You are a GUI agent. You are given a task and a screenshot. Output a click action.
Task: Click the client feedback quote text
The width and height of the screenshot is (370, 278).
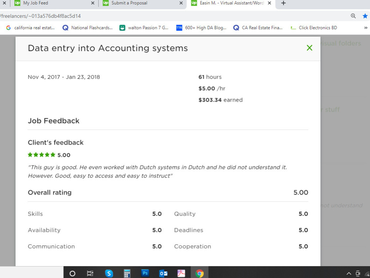(157, 172)
